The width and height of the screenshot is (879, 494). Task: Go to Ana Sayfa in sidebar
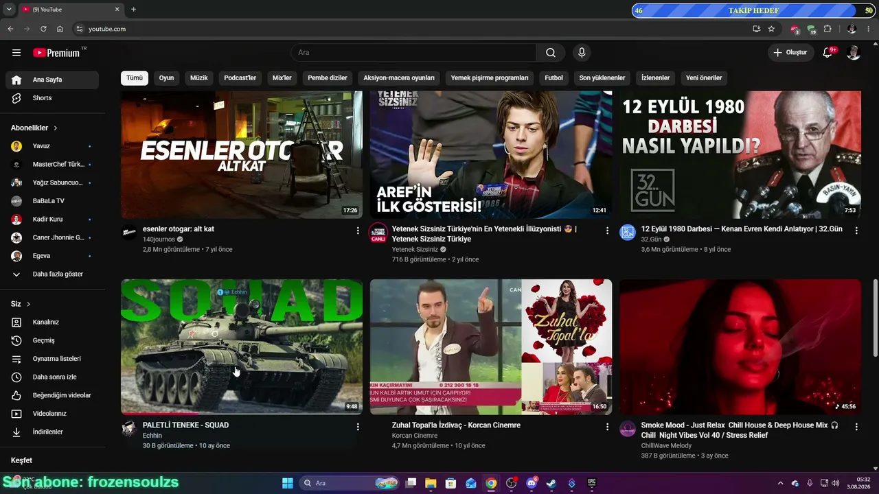click(x=52, y=80)
